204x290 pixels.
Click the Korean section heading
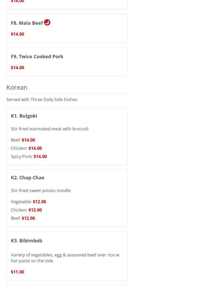point(17,87)
